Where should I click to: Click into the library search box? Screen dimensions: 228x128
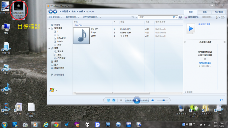(x=155, y=17)
